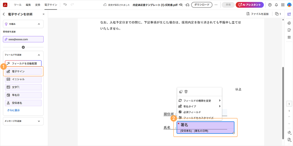The image size is (293, 146).
Task: Click ファイルを追加 in the top bar
Action: coord(257,14)
